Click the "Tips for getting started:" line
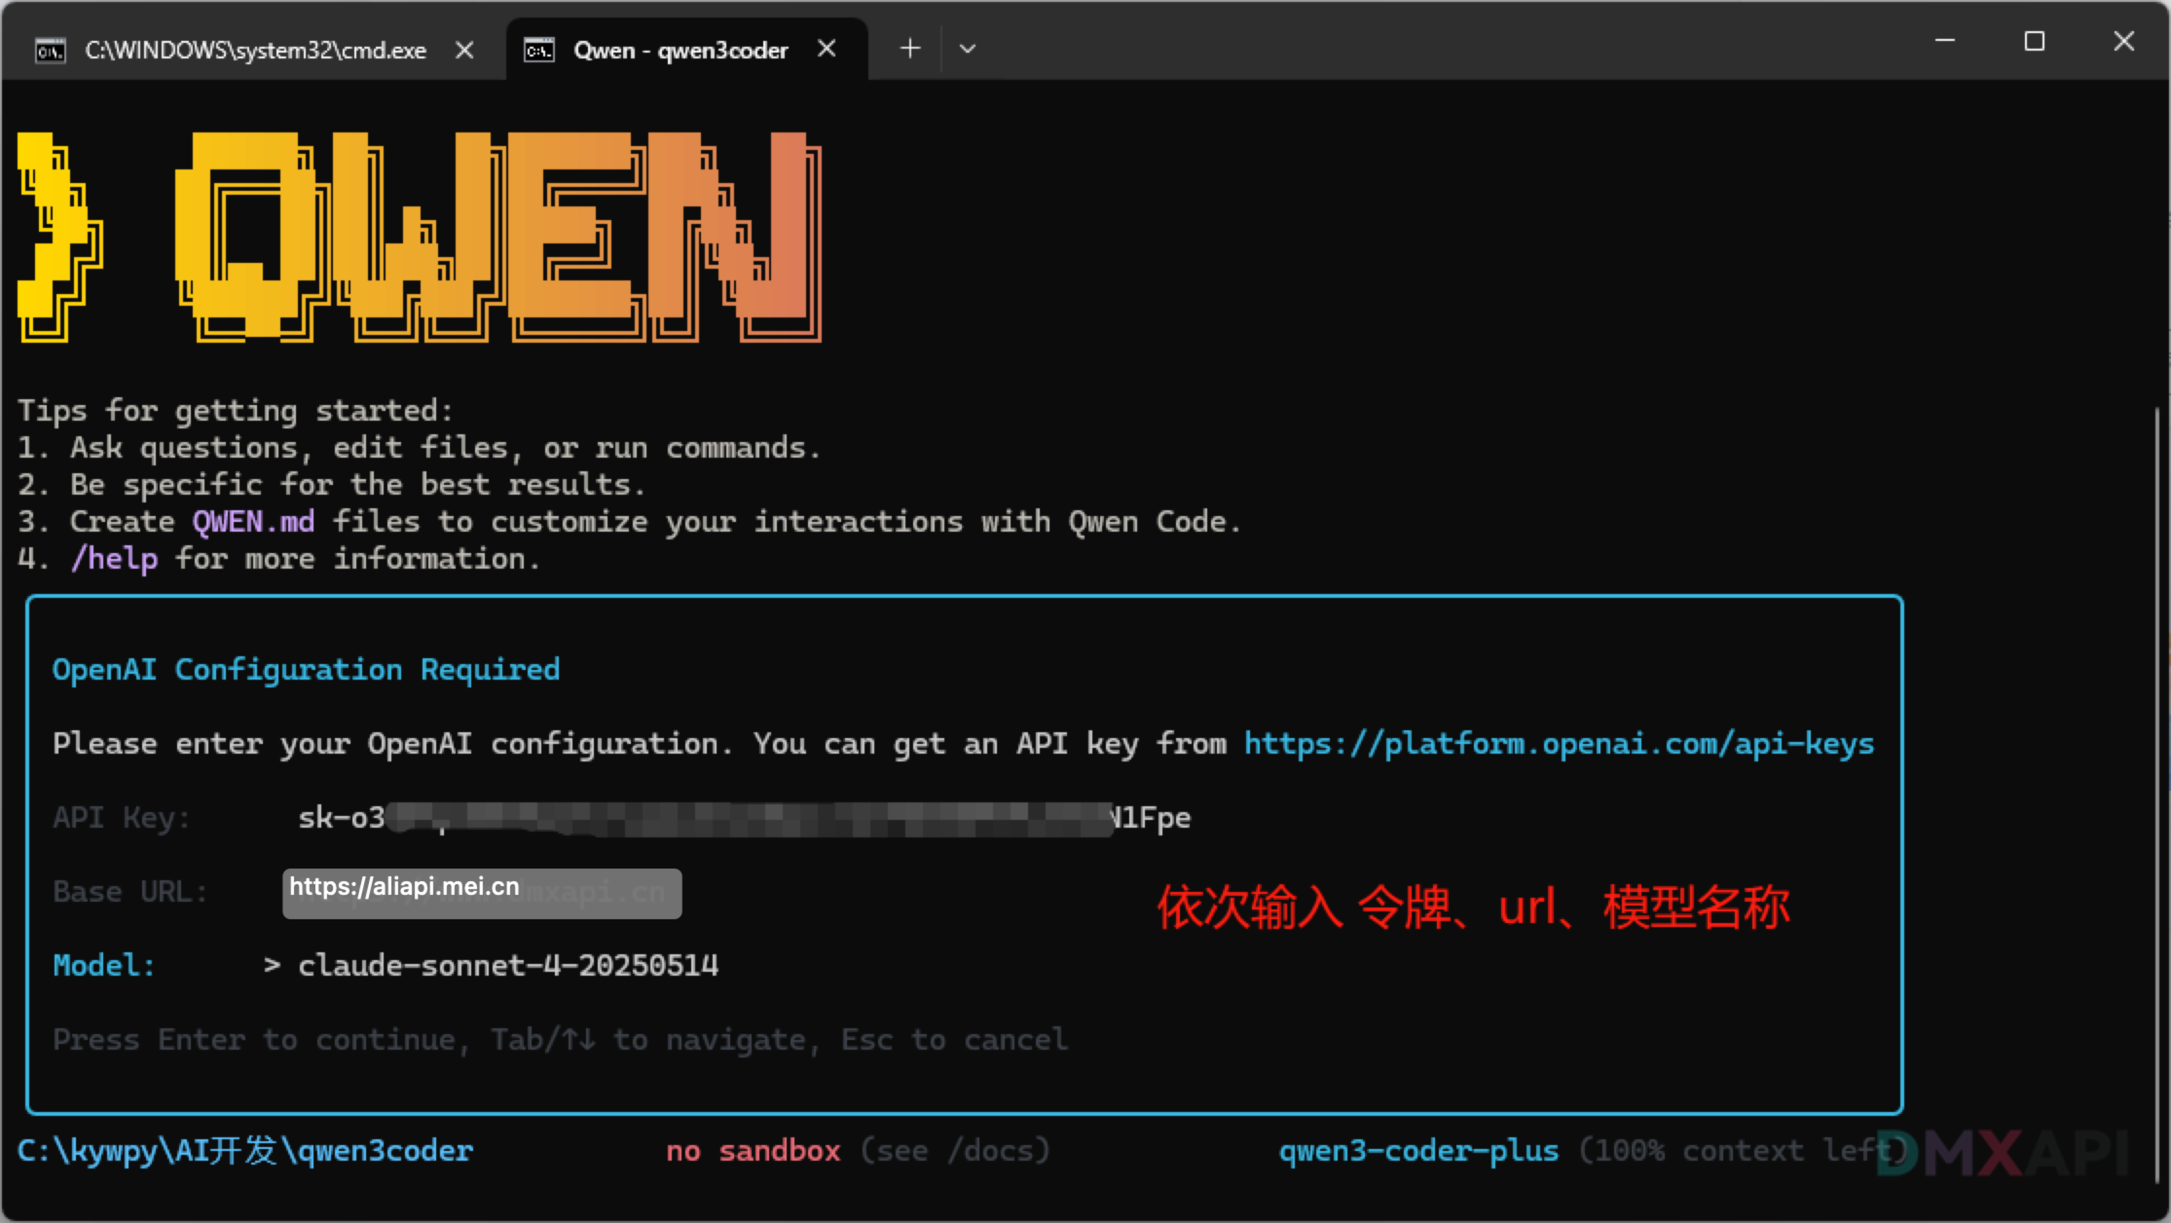 click(x=236, y=410)
